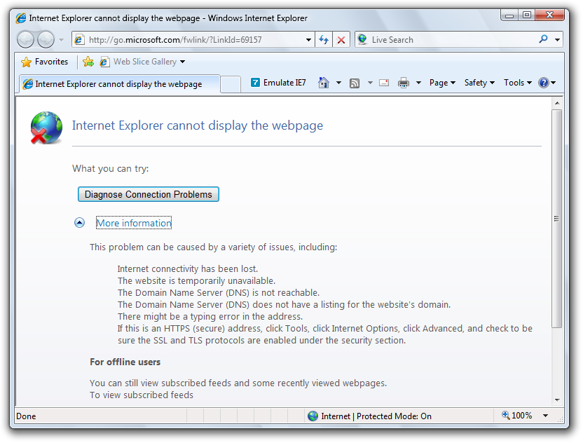Click the scrollbar up arrow
The width and height of the screenshot is (583, 443).
[x=556, y=103]
